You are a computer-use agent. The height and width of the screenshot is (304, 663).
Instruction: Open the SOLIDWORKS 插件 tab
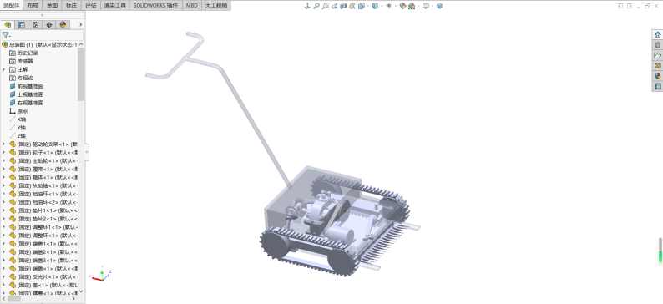pos(156,6)
